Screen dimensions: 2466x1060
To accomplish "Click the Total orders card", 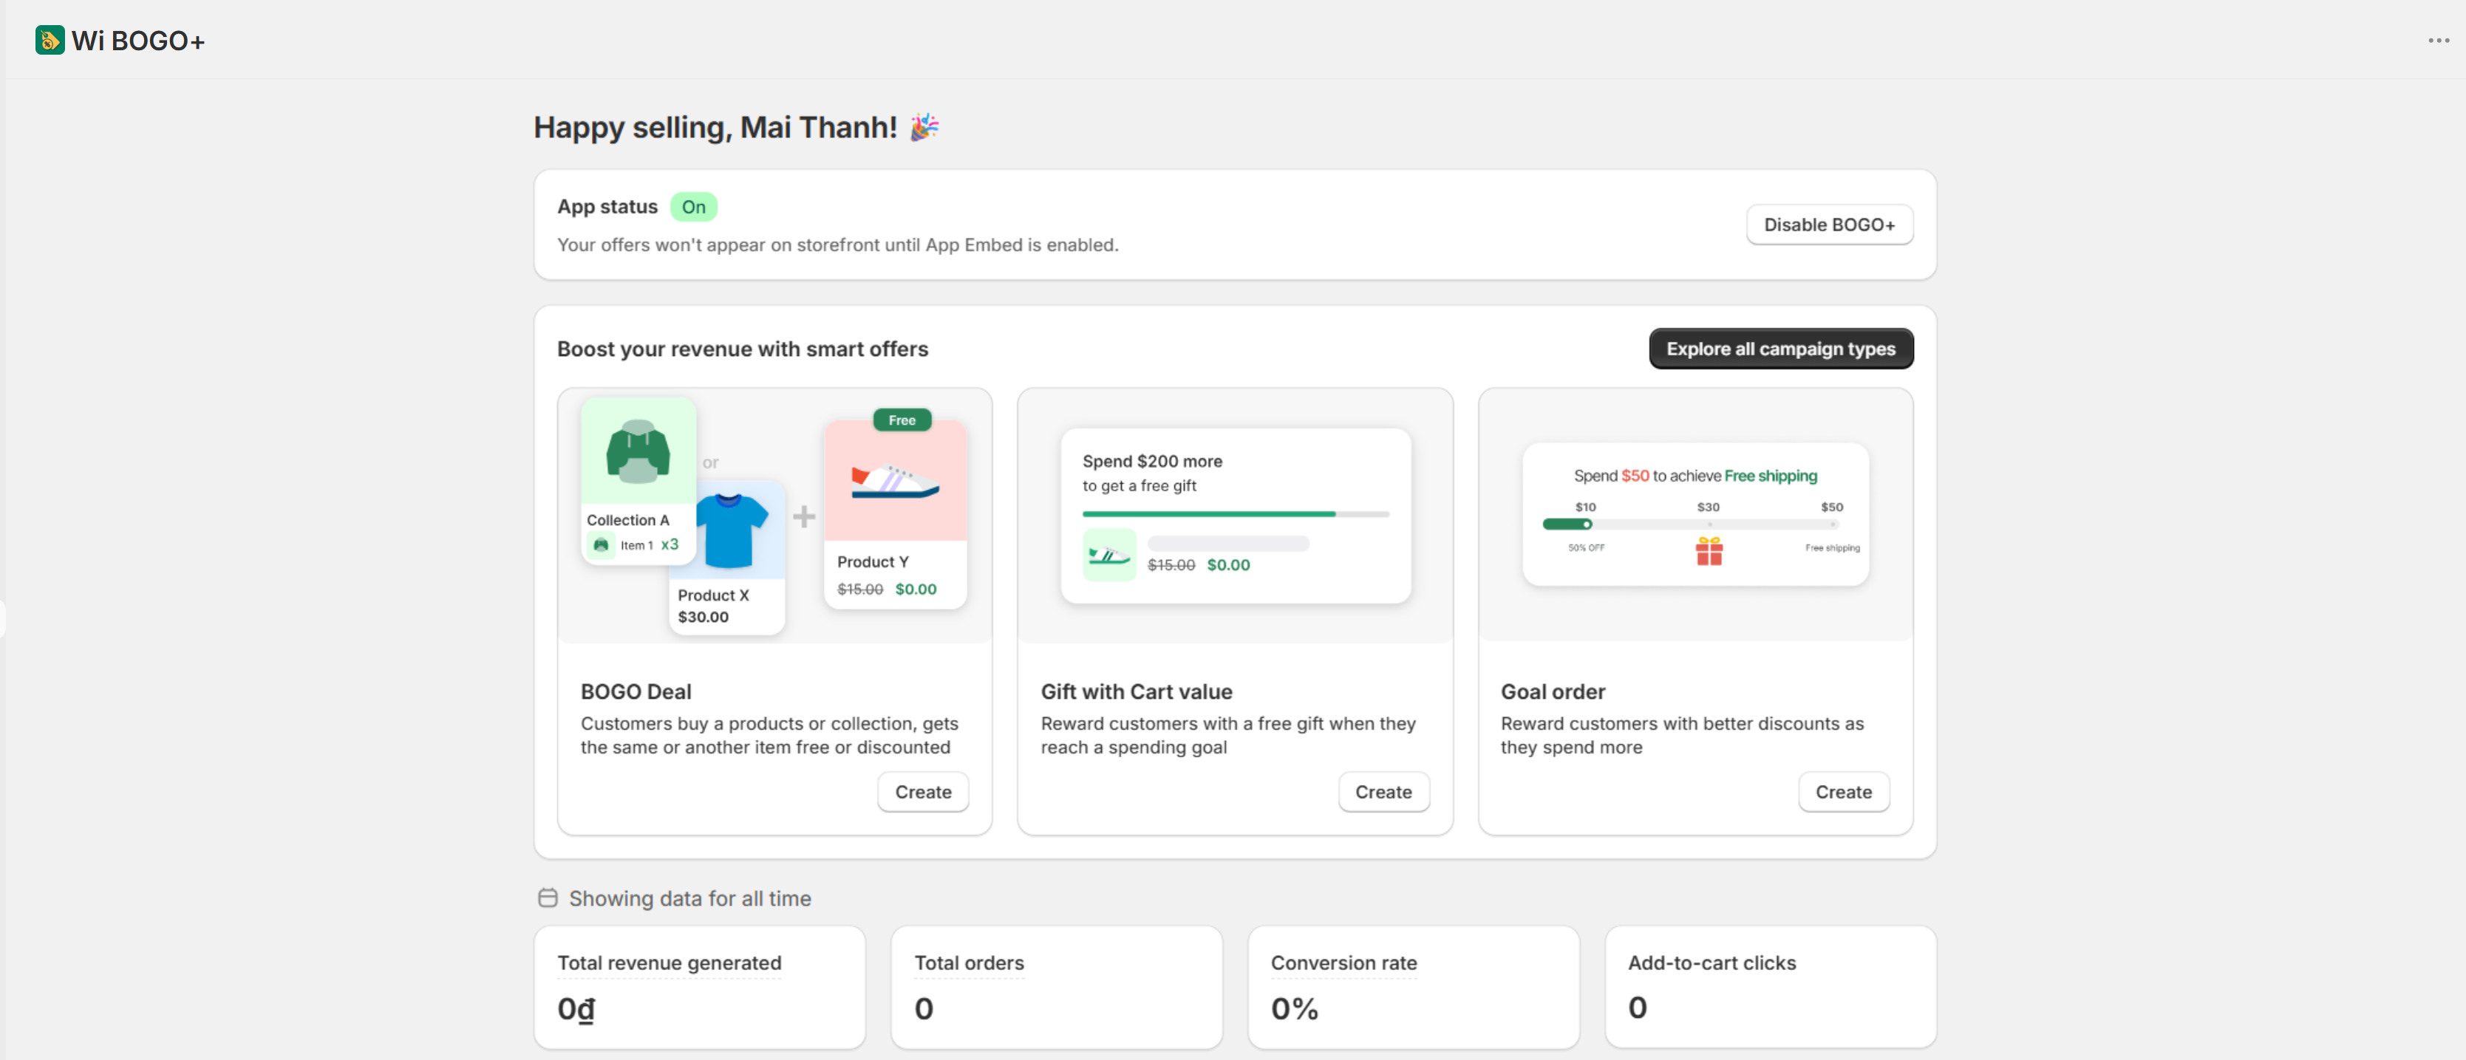I will (1057, 986).
